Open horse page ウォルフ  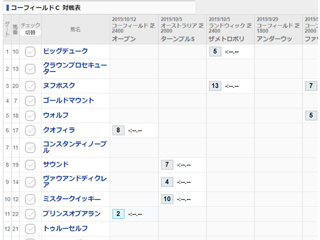coord(55,115)
